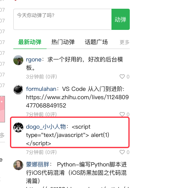This screenshot has height=188, width=188.
Task: Like rgone's post via heart icon
Action: [122, 76]
